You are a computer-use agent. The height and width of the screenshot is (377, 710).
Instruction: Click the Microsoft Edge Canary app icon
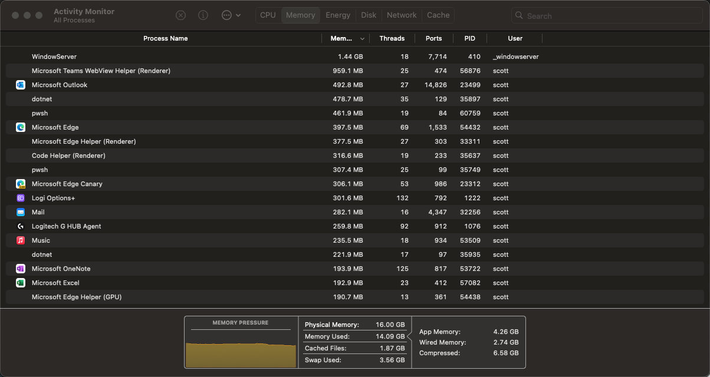(x=21, y=184)
